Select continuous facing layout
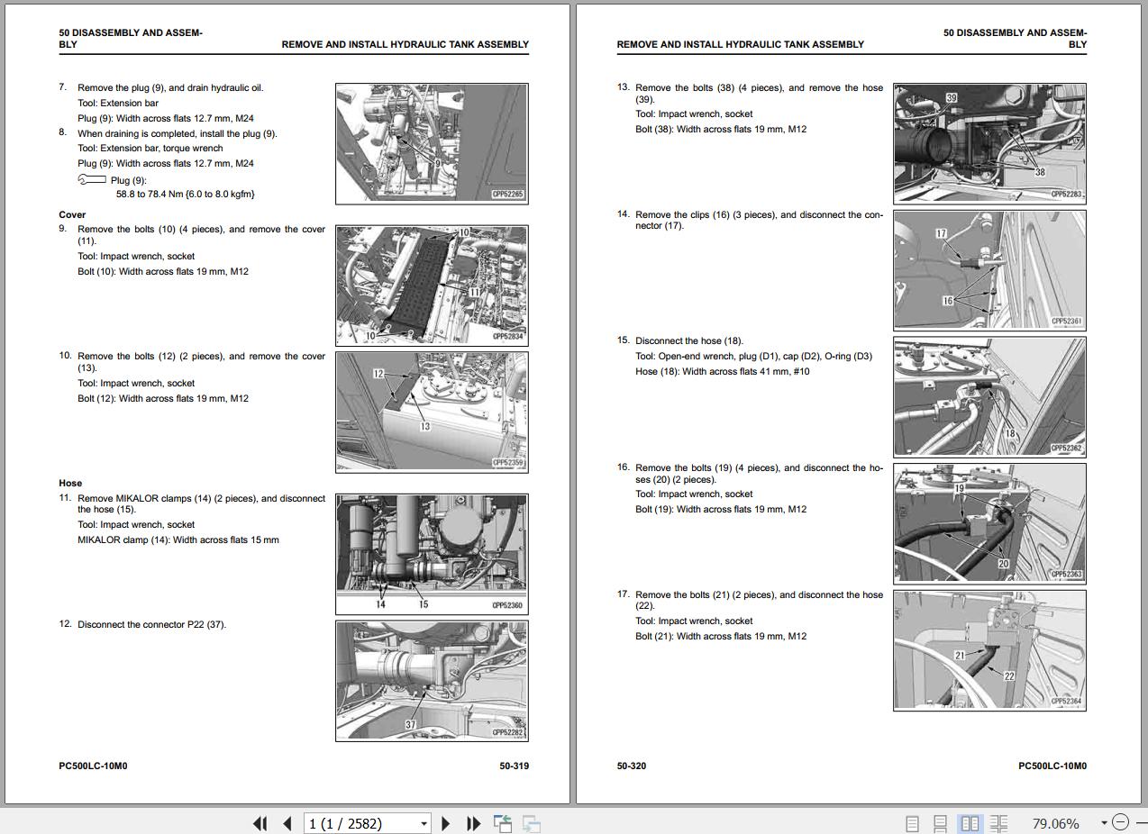This screenshot has height=834, width=1148. point(998,823)
